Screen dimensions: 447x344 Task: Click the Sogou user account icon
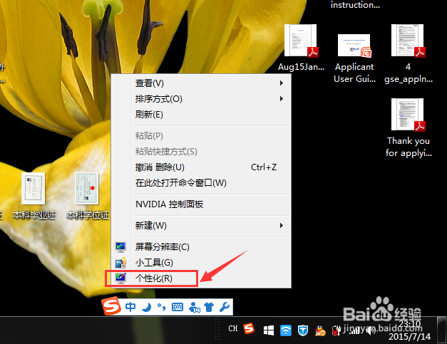pos(194,307)
